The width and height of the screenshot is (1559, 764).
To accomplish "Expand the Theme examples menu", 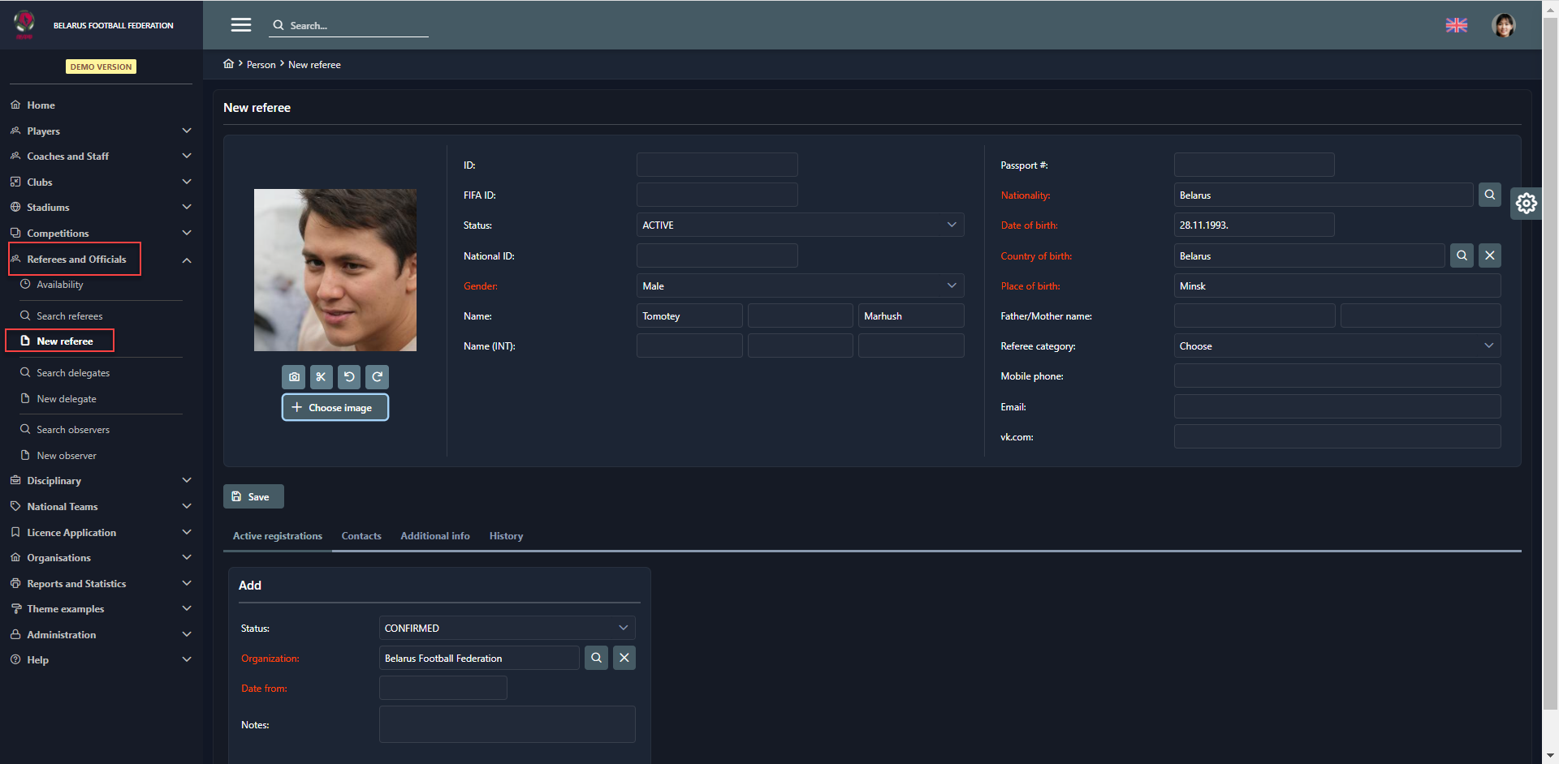I will point(101,608).
